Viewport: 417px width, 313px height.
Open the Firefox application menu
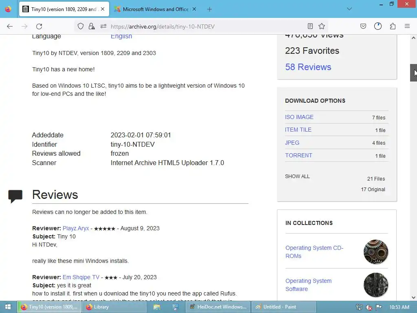coord(407,26)
